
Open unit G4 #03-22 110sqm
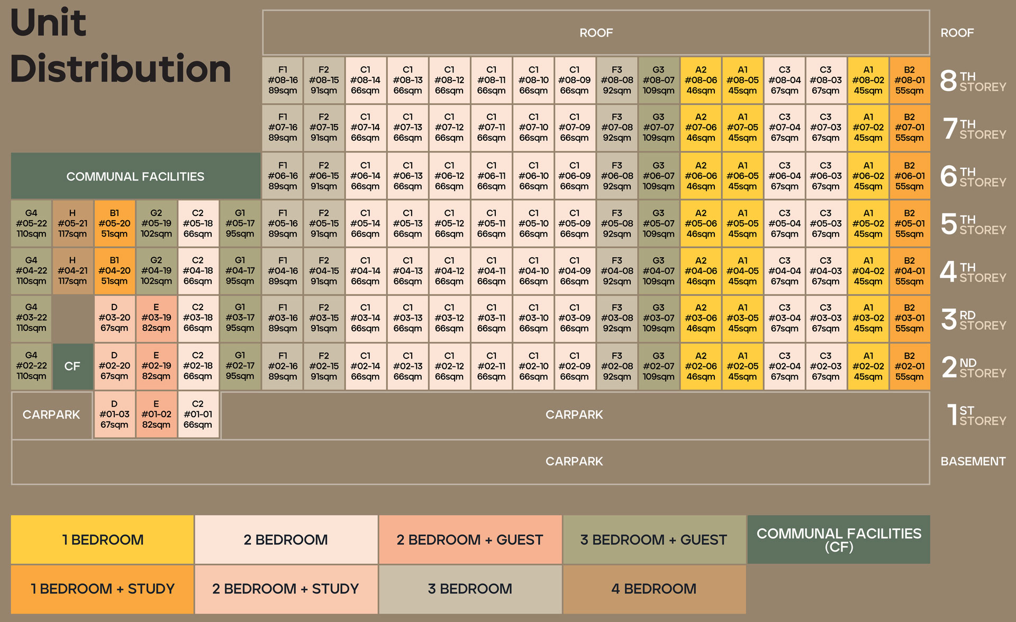point(31,318)
